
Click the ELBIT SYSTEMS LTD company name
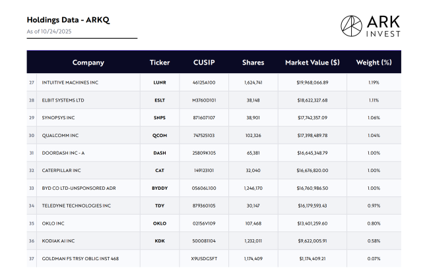point(63,100)
